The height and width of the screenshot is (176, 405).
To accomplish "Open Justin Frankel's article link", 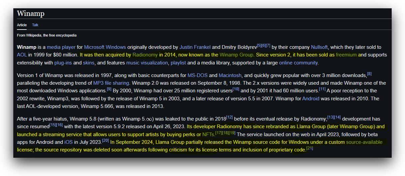I will (x=195, y=47).
